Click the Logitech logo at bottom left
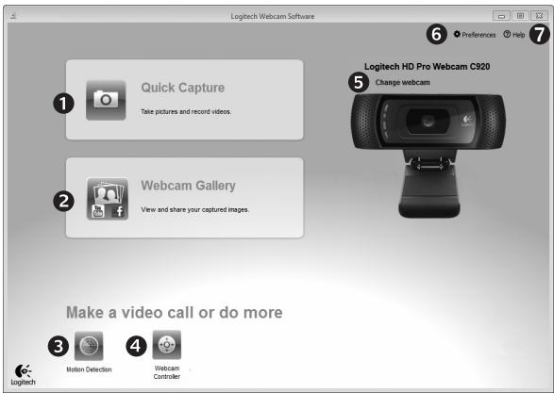Image resolution: width=554 pixels, height=393 pixels. click(23, 375)
